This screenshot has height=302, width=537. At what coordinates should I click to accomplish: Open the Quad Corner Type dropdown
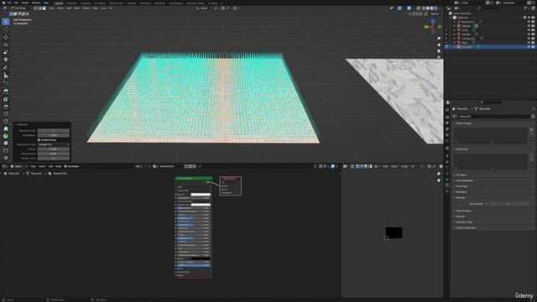pyautogui.click(x=54, y=145)
